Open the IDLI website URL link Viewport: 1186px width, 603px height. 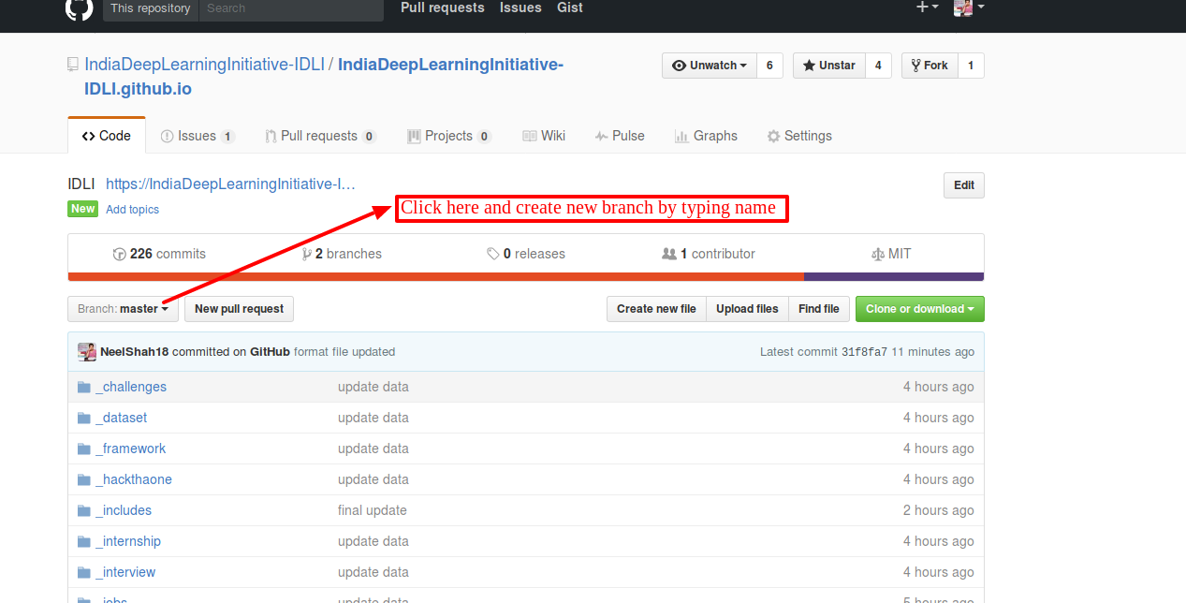(x=230, y=184)
